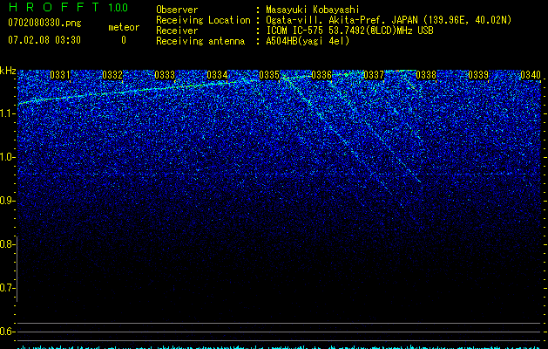Click the Receiving antenna label

200,41
